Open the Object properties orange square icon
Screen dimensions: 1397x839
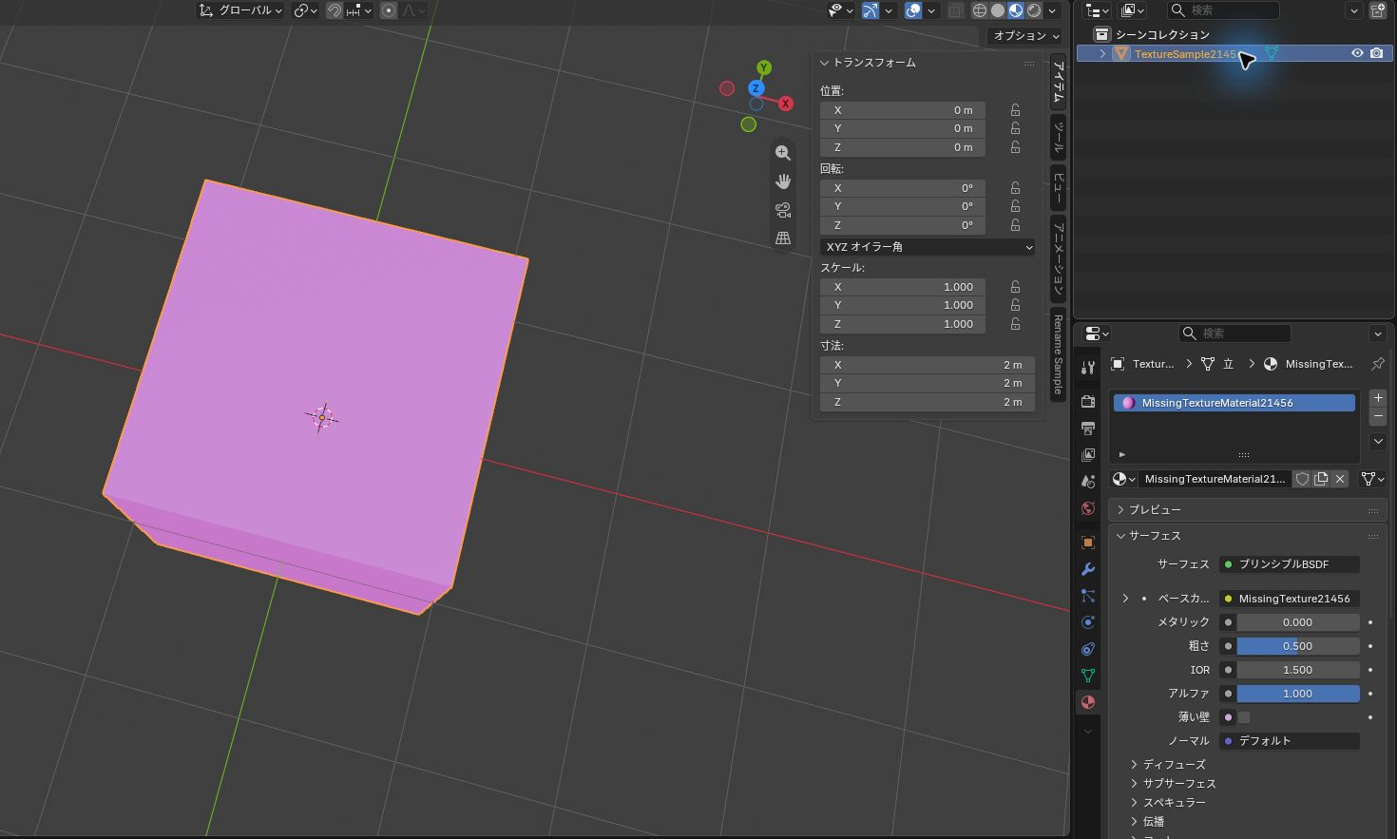tap(1088, 543)
